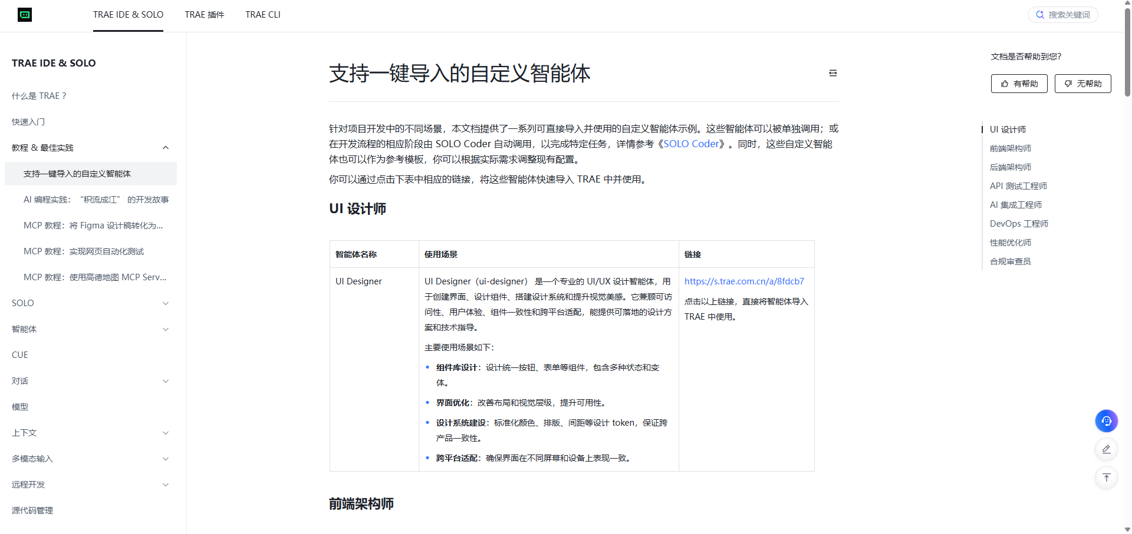The width and height of the screenshot is (1132, 534).
Task: Expand the 多模态输入 section
Action: tap(166, 459)
